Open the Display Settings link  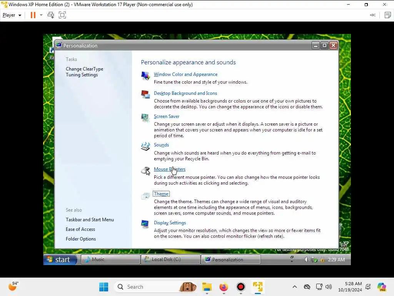[x=170, y=223]
